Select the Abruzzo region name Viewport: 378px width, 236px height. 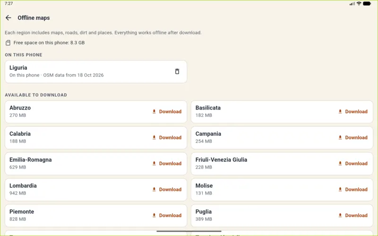click(20, 108)
